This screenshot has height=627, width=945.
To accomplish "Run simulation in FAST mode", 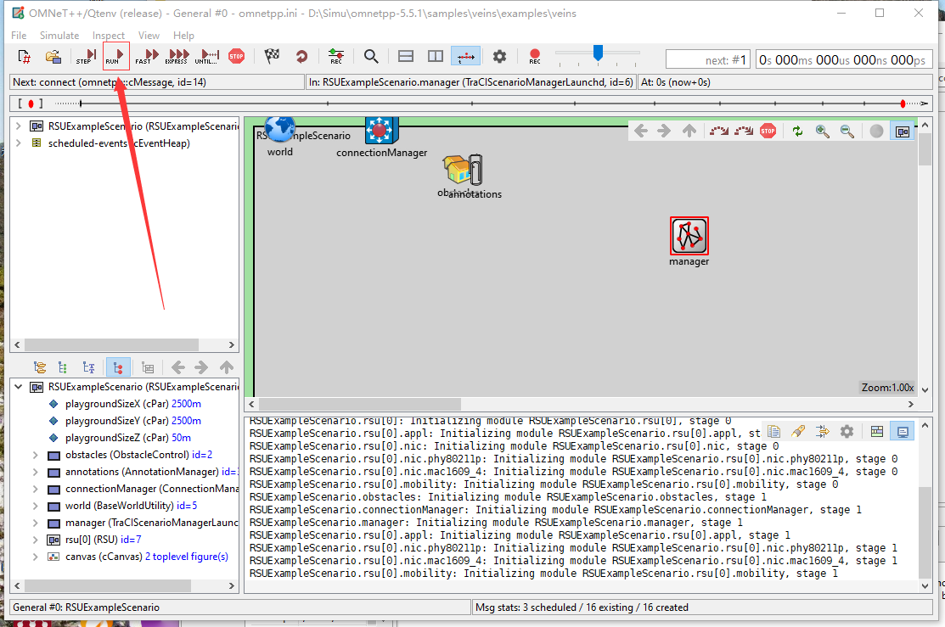I will coord(146,57).
